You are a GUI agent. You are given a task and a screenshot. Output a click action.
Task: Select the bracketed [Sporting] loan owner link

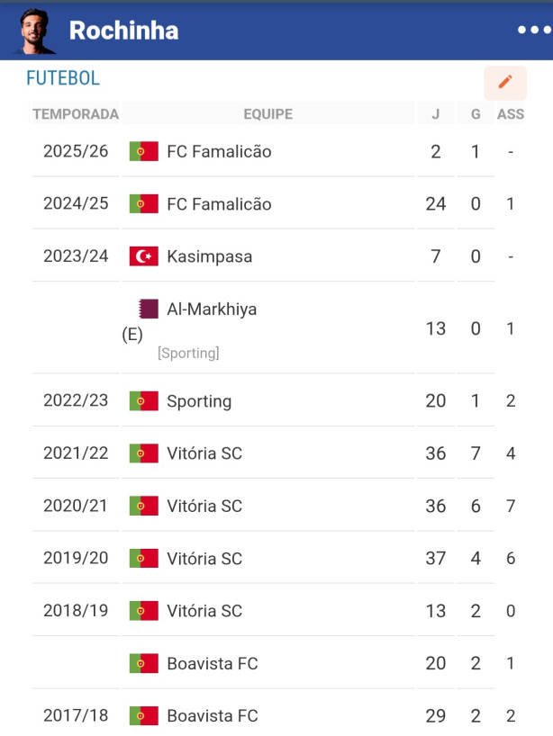188,353
